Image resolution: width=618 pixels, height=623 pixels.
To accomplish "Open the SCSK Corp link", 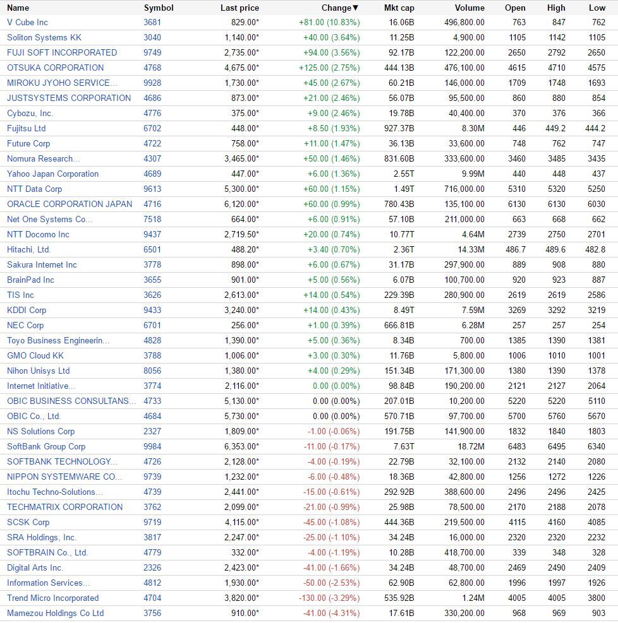I will point(28,522).
